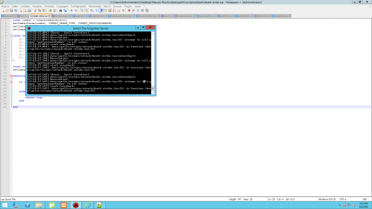Screen dimensions: 372x209
Task: Collapse the fold marker at line 6
Action: pos(11,36)
